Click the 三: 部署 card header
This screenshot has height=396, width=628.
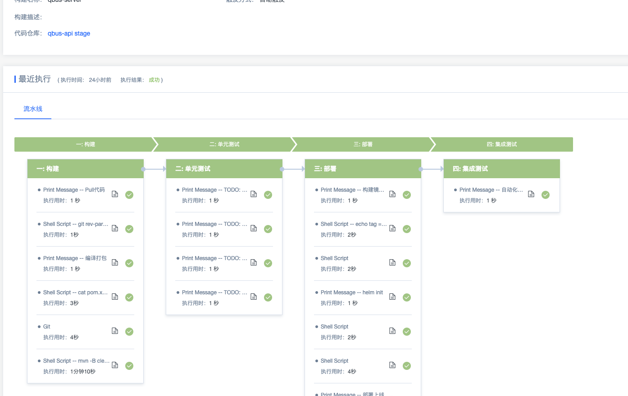(363, 169)
